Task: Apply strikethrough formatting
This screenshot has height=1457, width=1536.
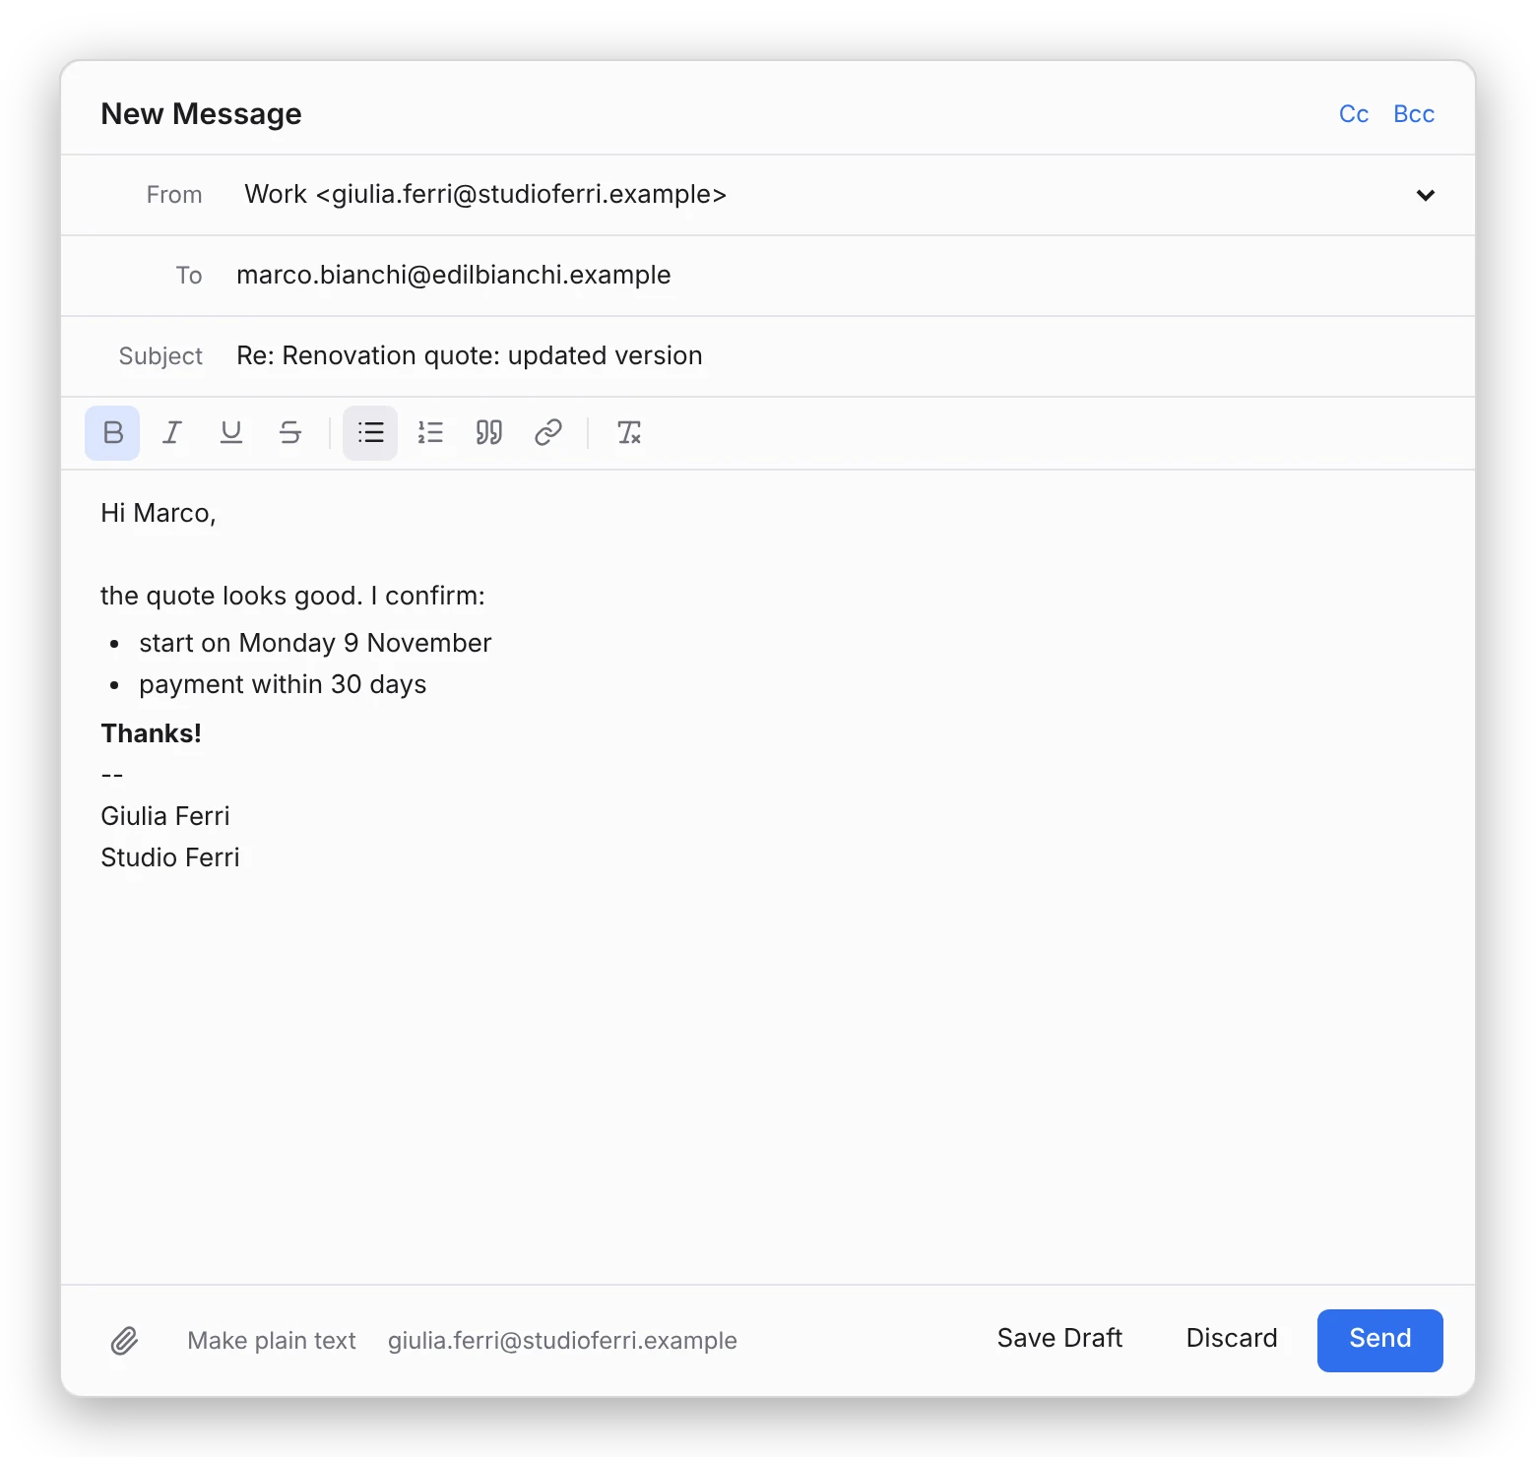Action: click(289, 433)
